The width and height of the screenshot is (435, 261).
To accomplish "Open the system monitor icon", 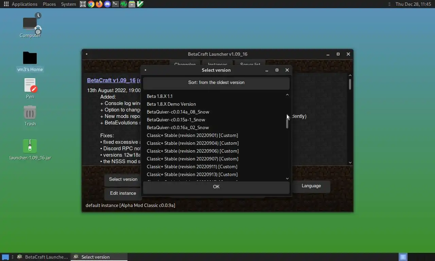I will (x=124, y=4).
